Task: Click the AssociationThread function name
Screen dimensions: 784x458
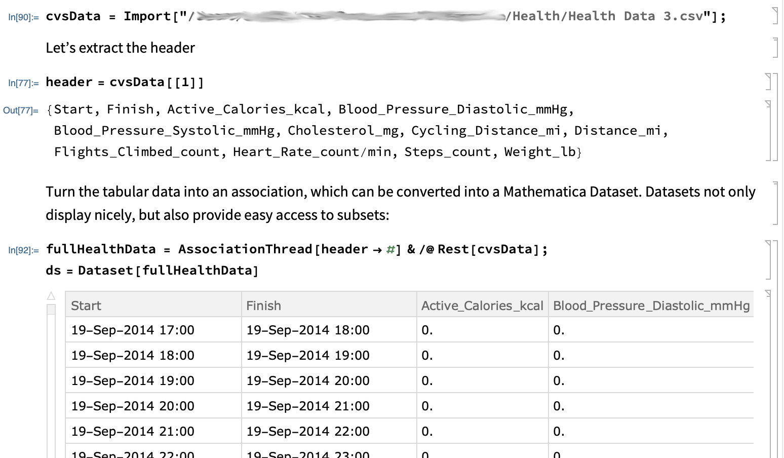Action: 245,249
